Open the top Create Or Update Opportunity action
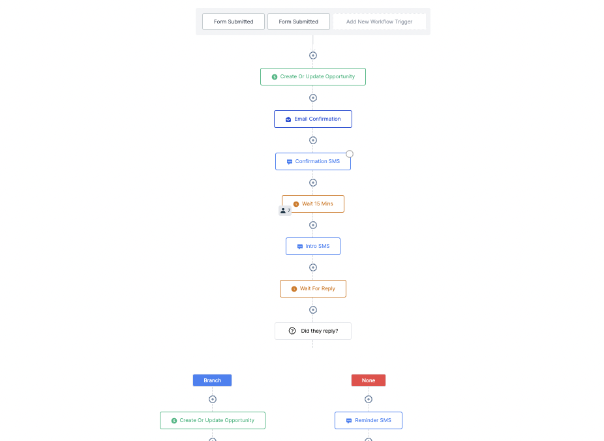This screenshot has height=441, width=604. (313, 76)
